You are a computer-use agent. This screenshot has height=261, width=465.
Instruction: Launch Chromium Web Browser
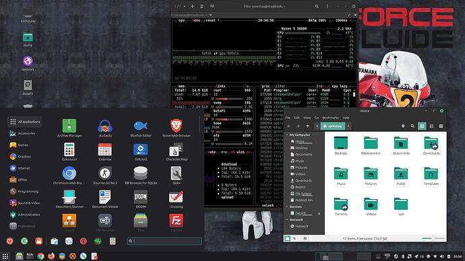[x=69, y=176]
